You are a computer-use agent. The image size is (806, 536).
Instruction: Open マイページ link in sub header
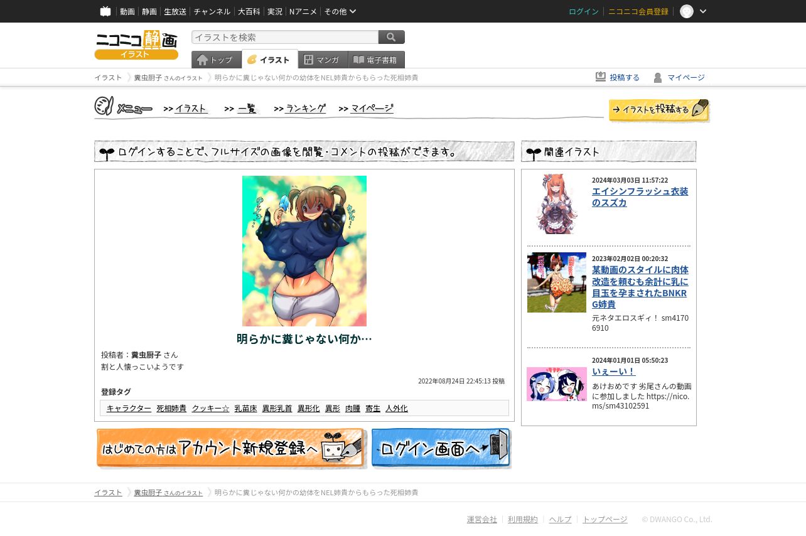[x=686, y=77]
